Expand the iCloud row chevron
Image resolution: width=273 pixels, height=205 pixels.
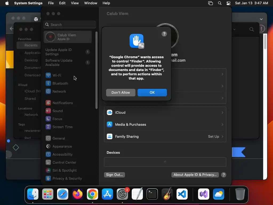pyautogui.click(x=222, y=112)
